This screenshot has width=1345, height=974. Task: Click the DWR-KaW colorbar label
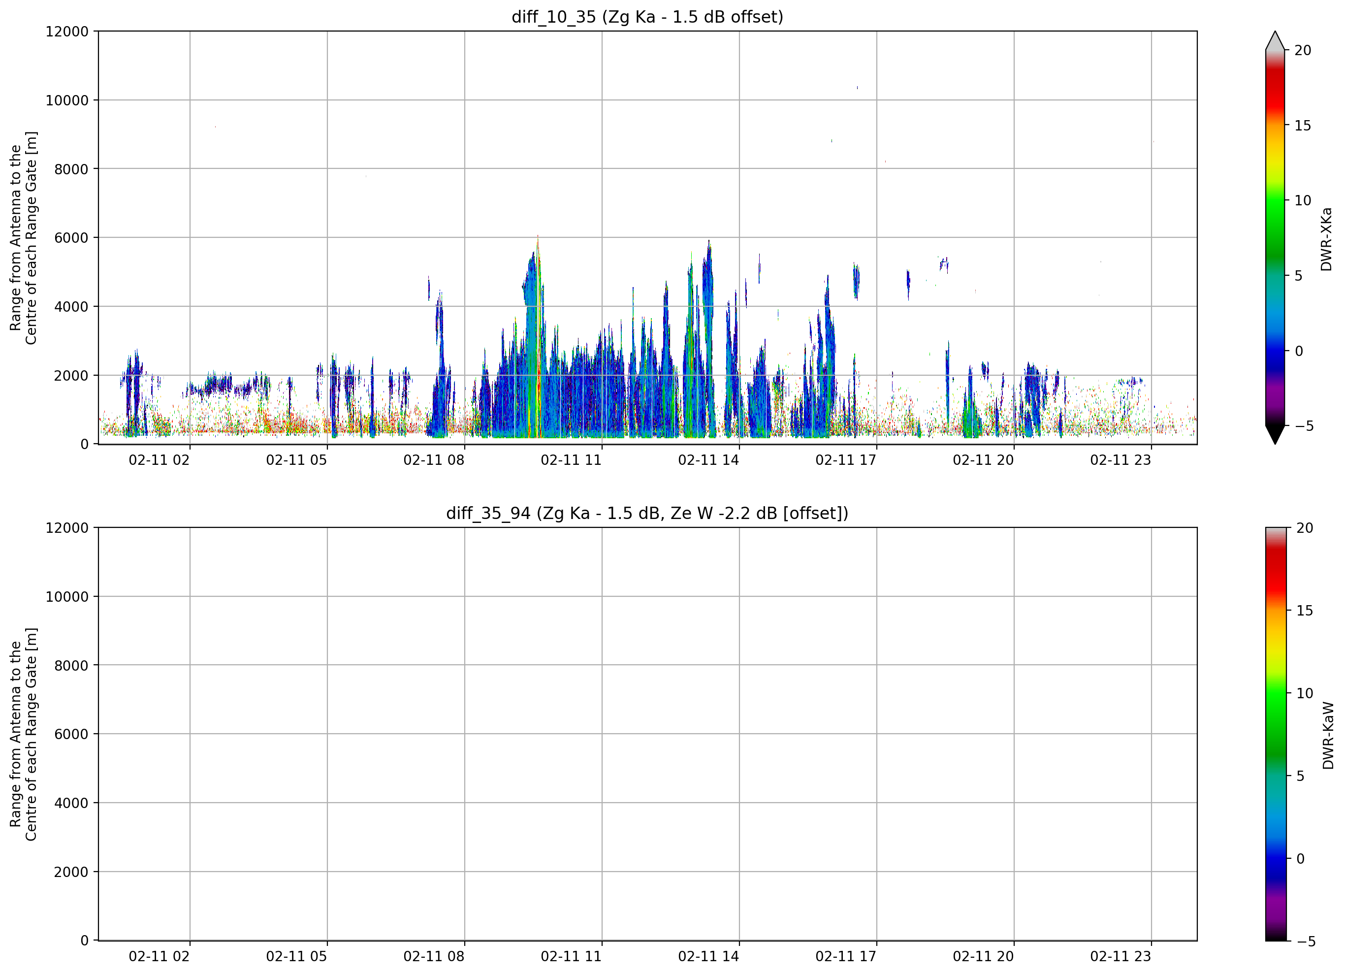coord(1327,736)
